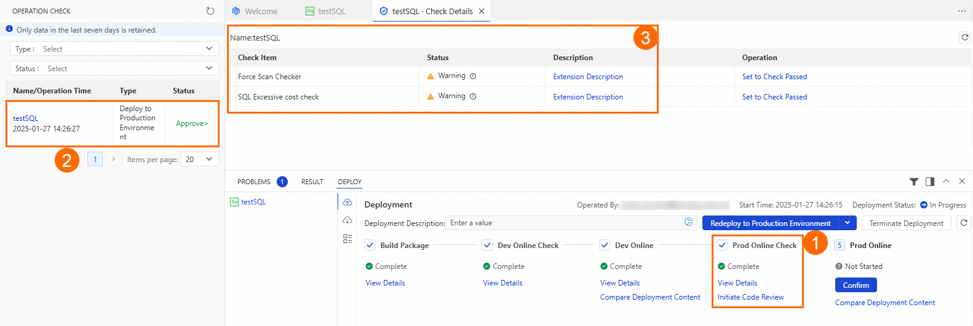This screenshot has width=973, height=326.
Task: Toggle the Dev Online Check checkbox
Action: (x=487, y=245)
